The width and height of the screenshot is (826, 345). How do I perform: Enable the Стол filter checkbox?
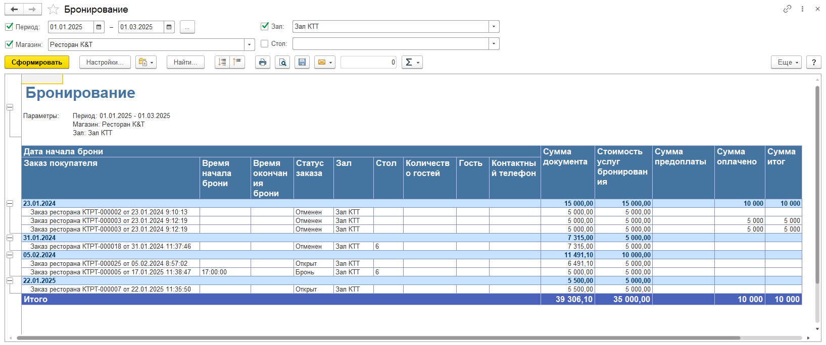pos(265,44)
